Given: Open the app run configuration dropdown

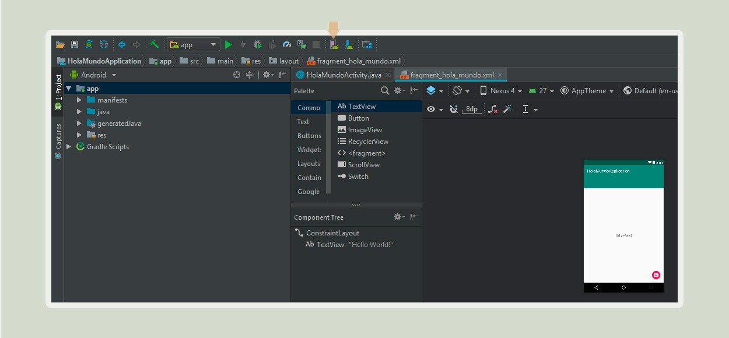Looking at the screenshot, I should pos(194,45).
